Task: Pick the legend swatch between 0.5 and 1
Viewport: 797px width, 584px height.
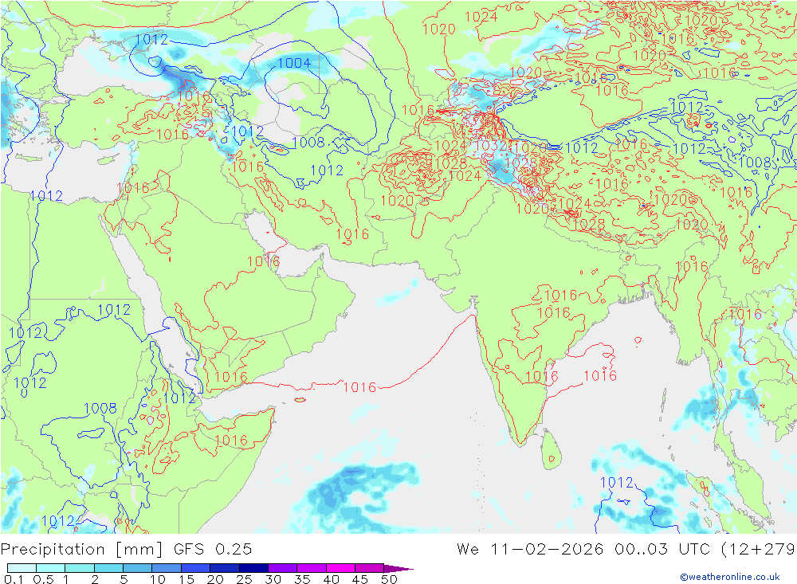Action: click(x=51, y=568)
